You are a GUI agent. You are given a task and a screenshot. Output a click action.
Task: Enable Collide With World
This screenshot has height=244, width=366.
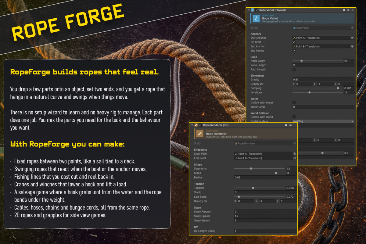point(294,117)
